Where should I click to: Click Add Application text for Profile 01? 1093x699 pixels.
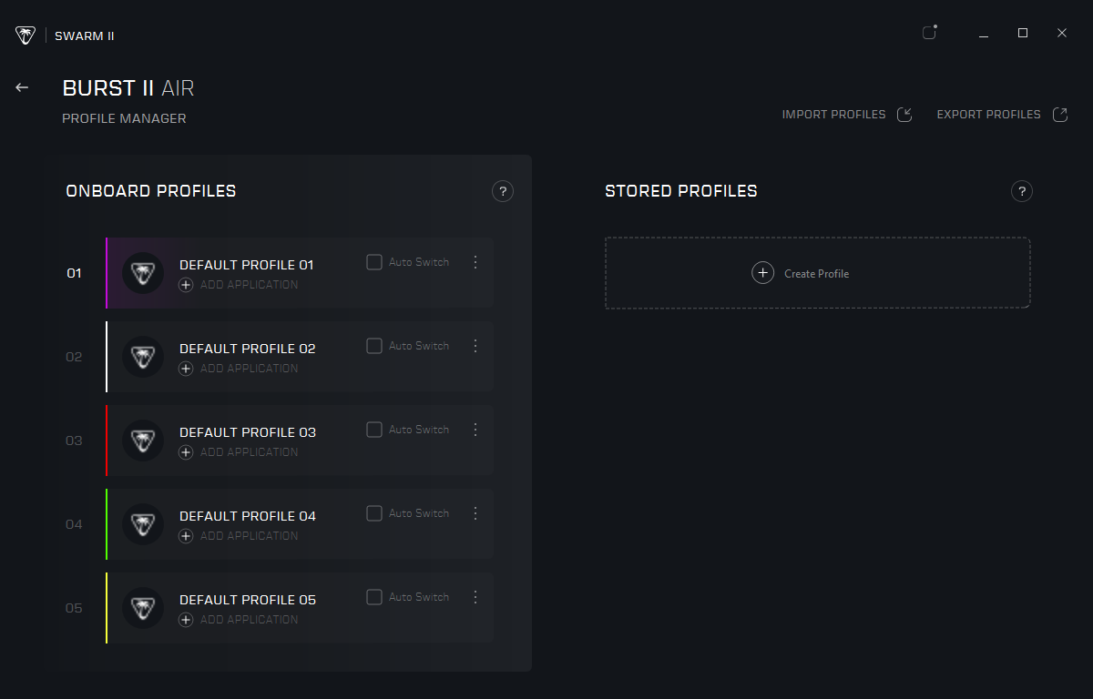(249, 285)
